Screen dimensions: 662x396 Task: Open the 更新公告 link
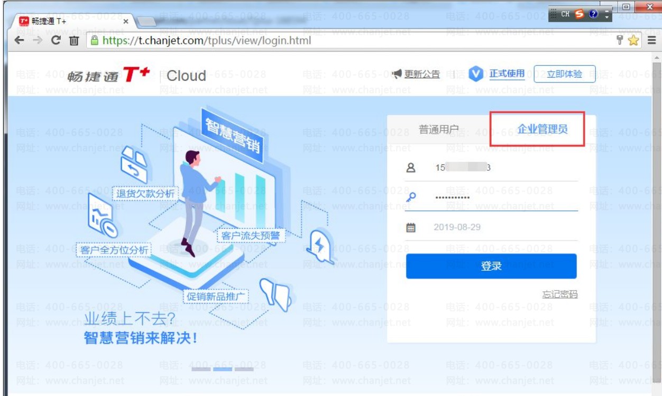click(x=422, y=74)
